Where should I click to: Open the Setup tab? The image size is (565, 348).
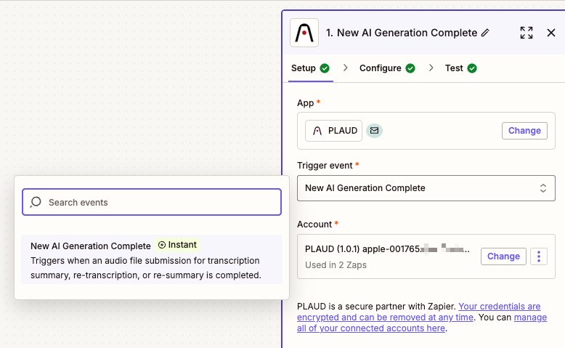coord(310,68)
